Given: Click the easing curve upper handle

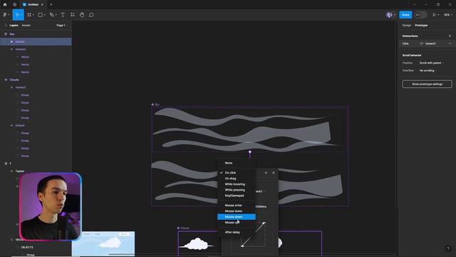Looking at the screenshot, I should point(264,223).
